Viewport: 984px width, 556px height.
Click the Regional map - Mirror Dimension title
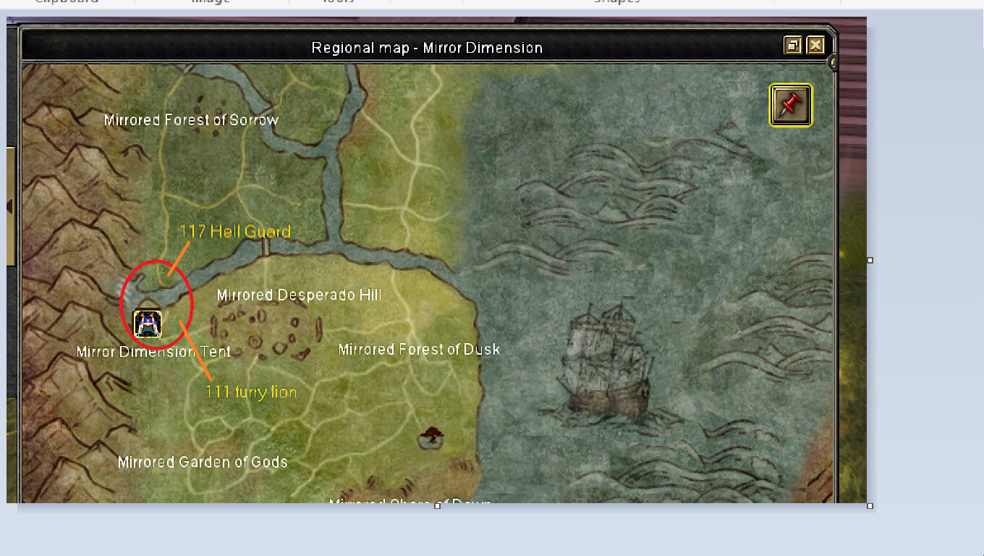coord(427,48)
